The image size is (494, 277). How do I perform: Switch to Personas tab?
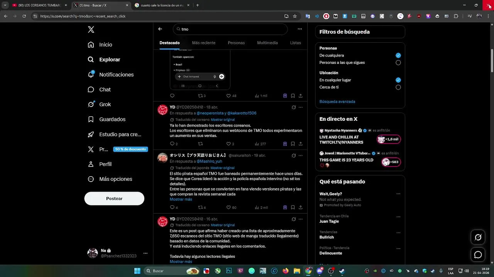[236, 43]
